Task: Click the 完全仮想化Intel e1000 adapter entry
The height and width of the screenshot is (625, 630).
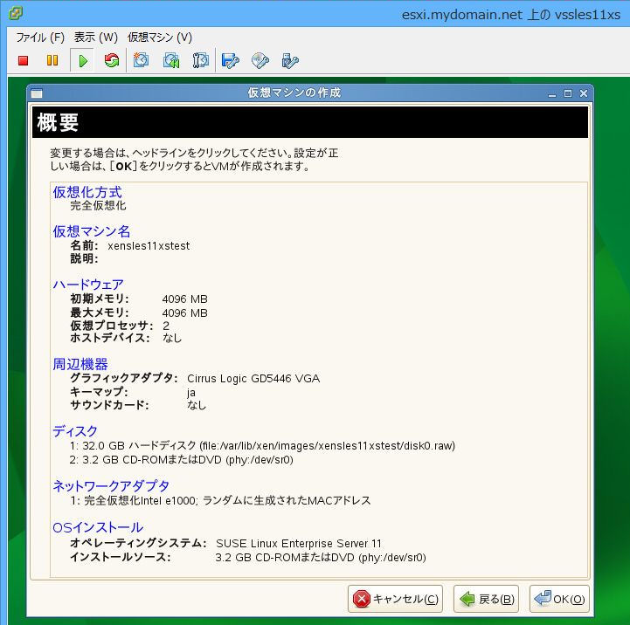Action: [x=220, y=500]
